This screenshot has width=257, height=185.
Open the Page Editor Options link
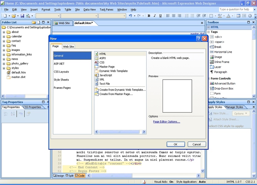[166, 122]
